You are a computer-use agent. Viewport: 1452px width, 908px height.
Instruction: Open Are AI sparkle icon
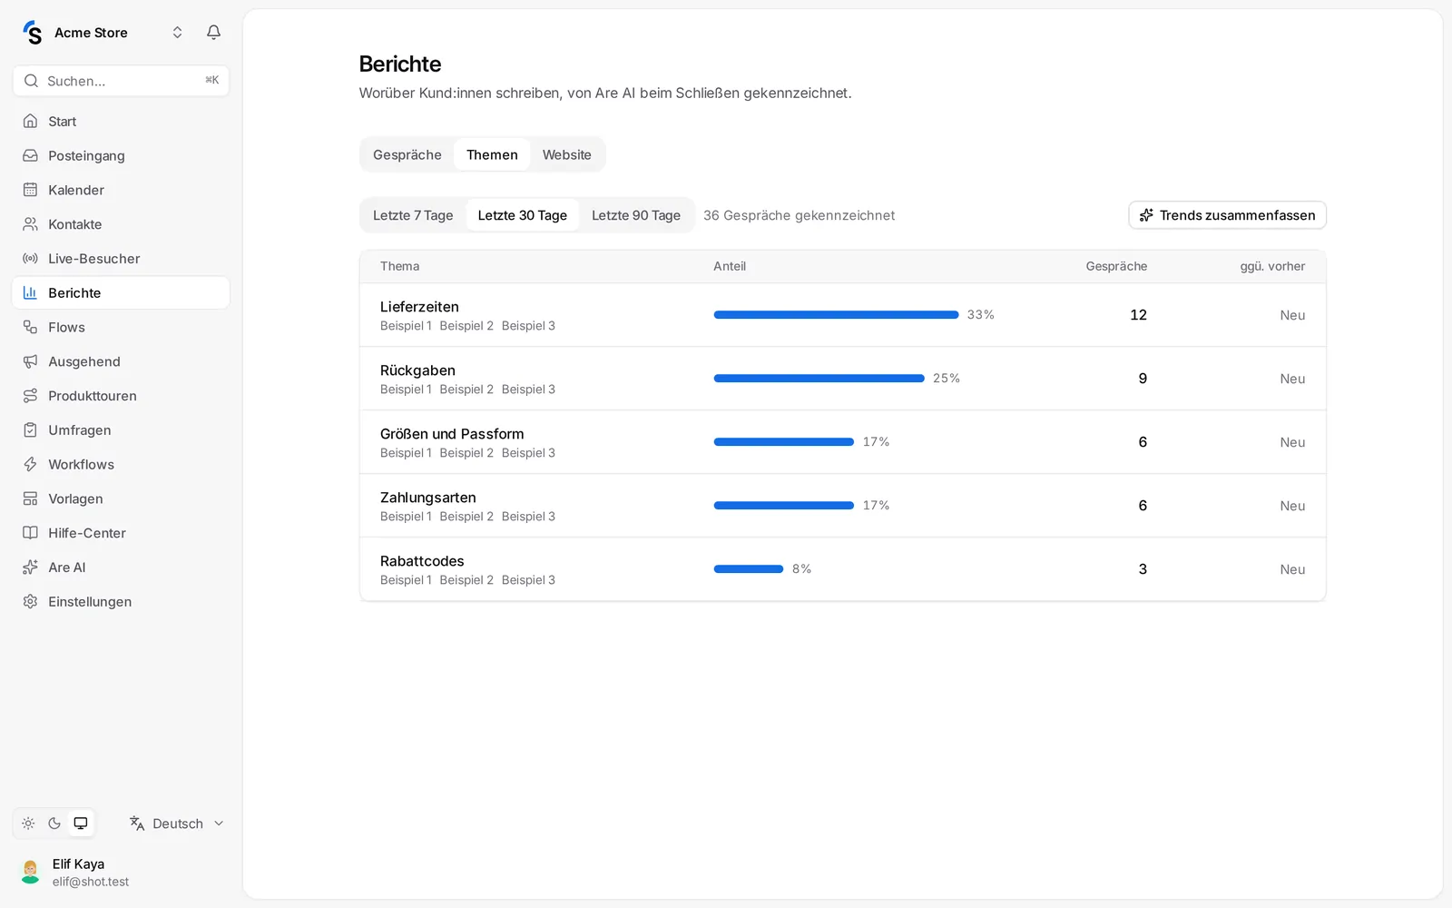(30, 567)
